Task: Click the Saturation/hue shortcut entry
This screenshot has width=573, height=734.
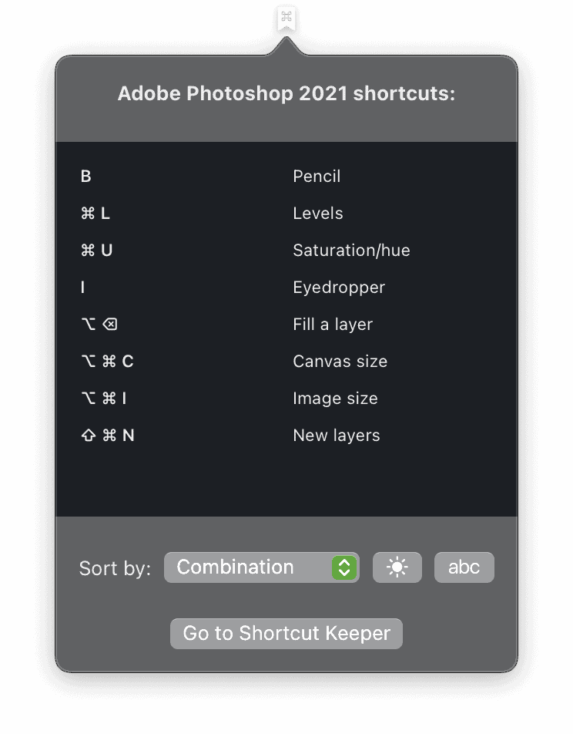Action: [x=351, y=250]
